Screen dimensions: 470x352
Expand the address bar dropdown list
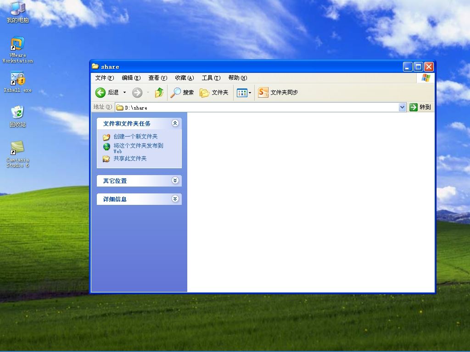tap(402, 107)
